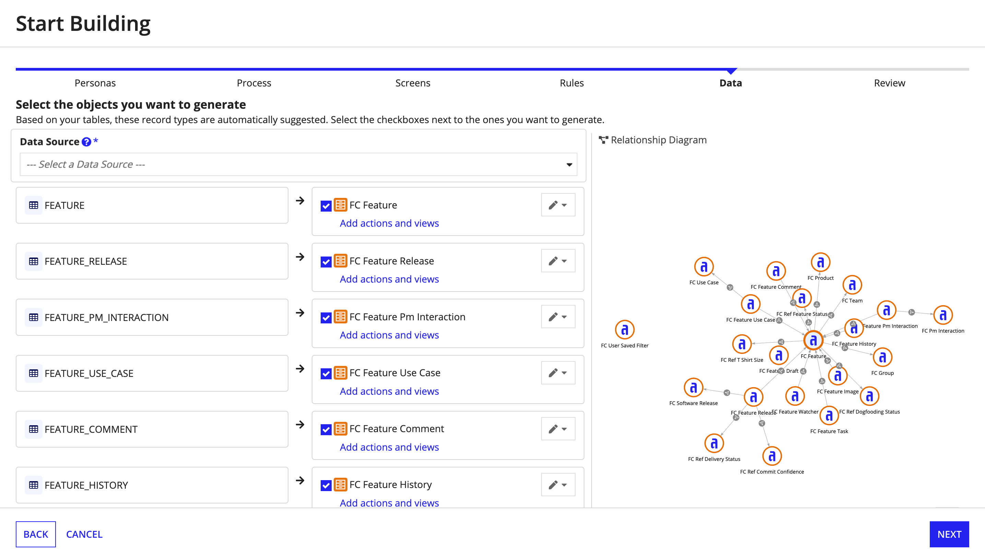This screenshot has width=985, height=559.
Task: Open the edit dropdown for FC Feature
Action: click(x=558, y=205)
